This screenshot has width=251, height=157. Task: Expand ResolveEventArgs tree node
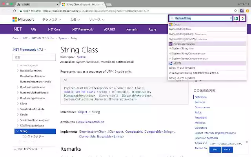coord(18,71)
